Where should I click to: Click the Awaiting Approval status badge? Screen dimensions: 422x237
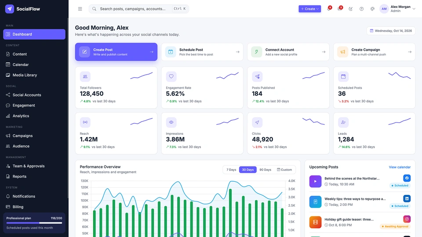395,226
